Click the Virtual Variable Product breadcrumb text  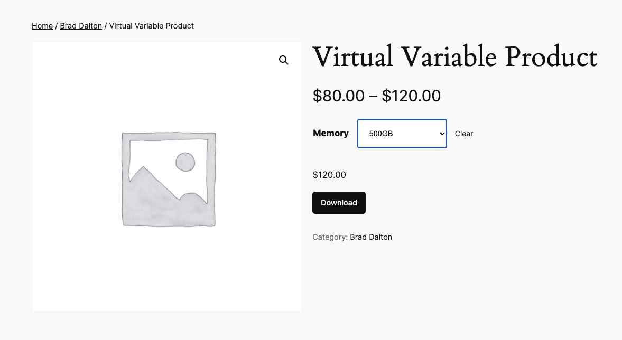[x=152, y=26]
